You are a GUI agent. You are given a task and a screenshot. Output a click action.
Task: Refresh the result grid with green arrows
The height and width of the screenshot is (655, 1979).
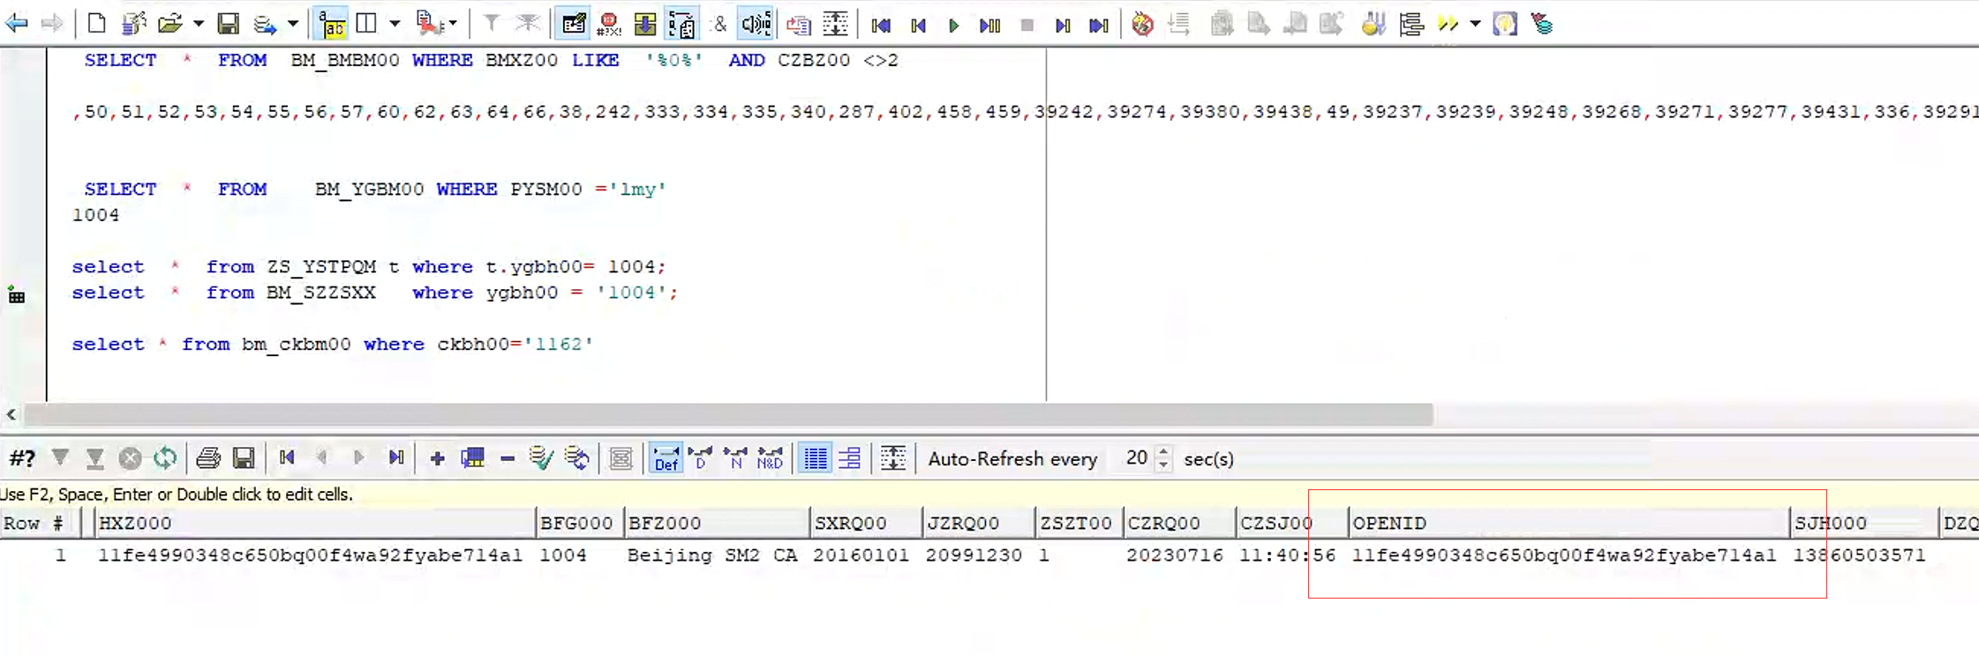[165, 458]
